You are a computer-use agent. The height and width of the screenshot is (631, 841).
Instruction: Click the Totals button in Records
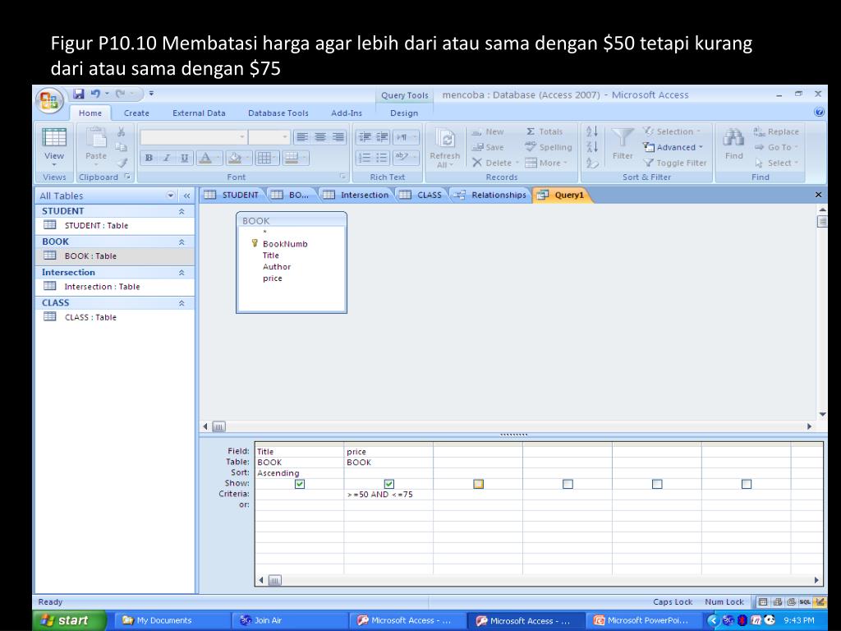point(545,131)
